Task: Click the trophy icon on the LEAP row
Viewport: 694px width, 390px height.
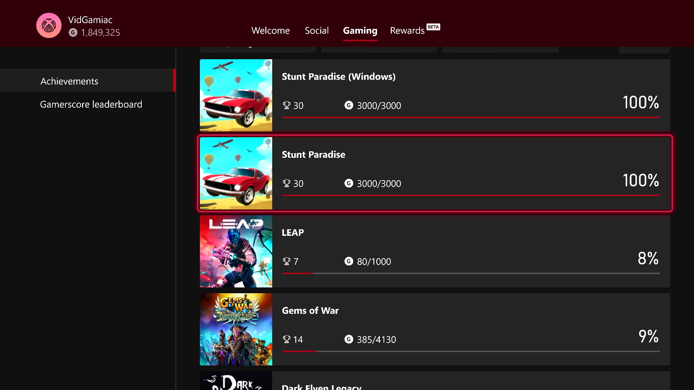Action: coord(286,261)
